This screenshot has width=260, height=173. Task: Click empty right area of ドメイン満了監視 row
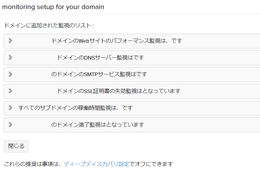click(218, 125)
